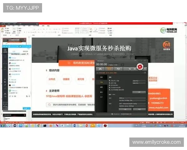Click the top screen icon in chat sidebar
The height and width of the screenshot is (150, 187).
tap(5, 50)
